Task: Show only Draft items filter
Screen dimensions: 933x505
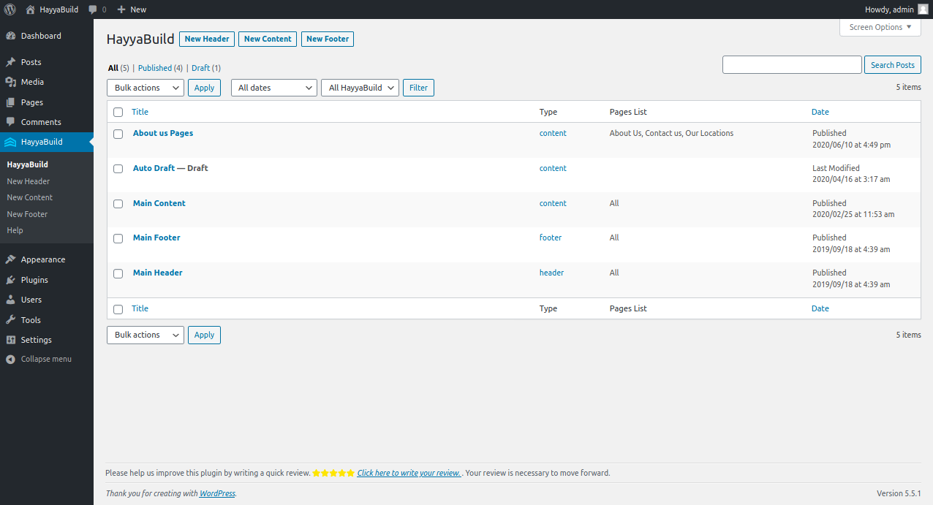Action: (200, 68)
